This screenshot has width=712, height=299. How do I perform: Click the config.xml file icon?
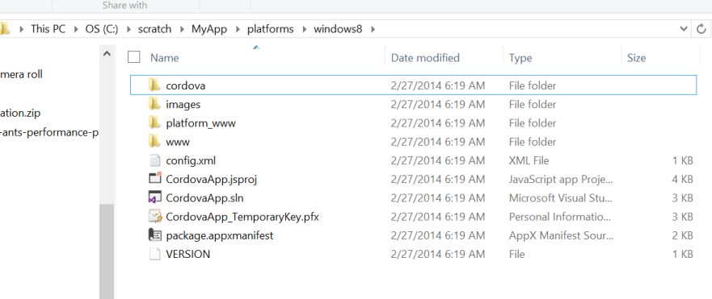(x=155, y=160)
